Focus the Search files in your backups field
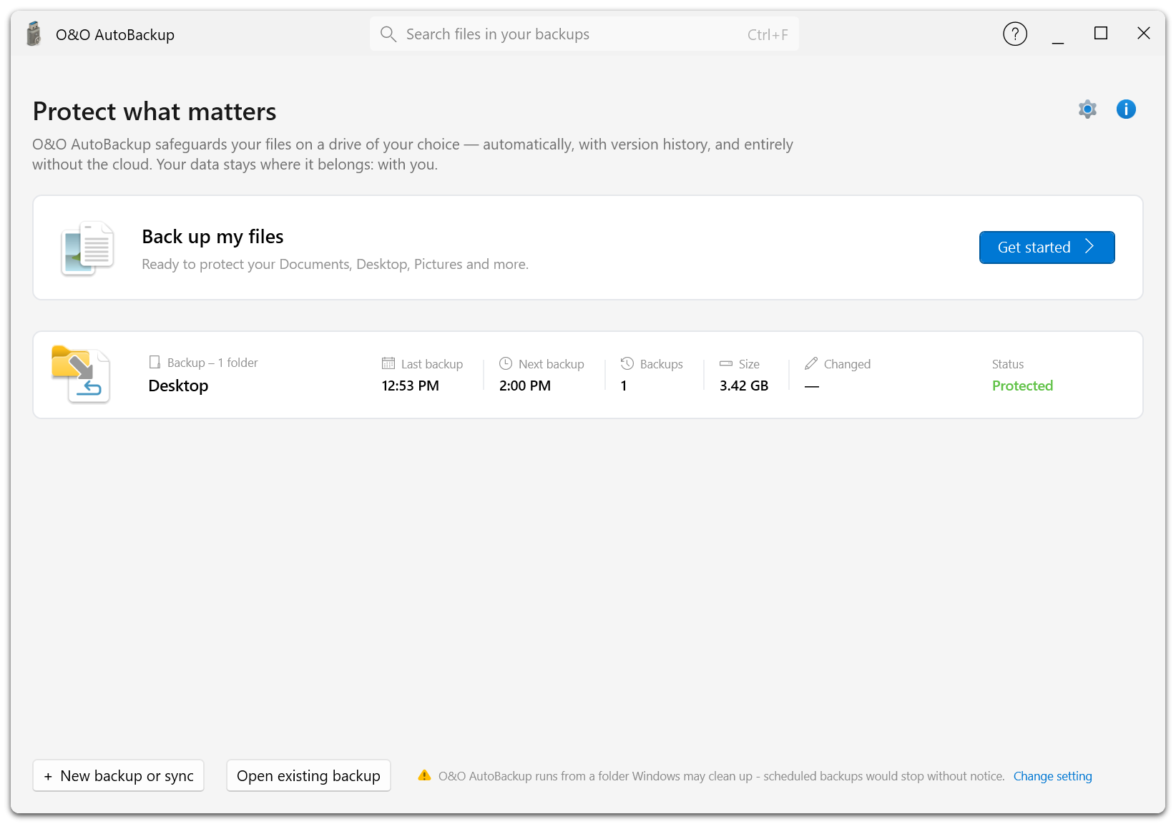This screenshot has width=1176, height=824. pyautogui.click(x=584, y=34)
